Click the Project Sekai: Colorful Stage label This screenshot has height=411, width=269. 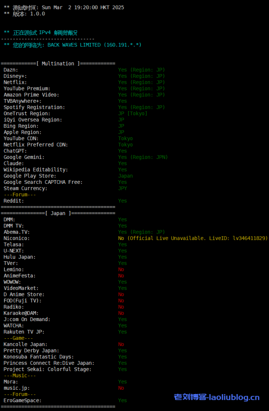click(x=47, y=369)
